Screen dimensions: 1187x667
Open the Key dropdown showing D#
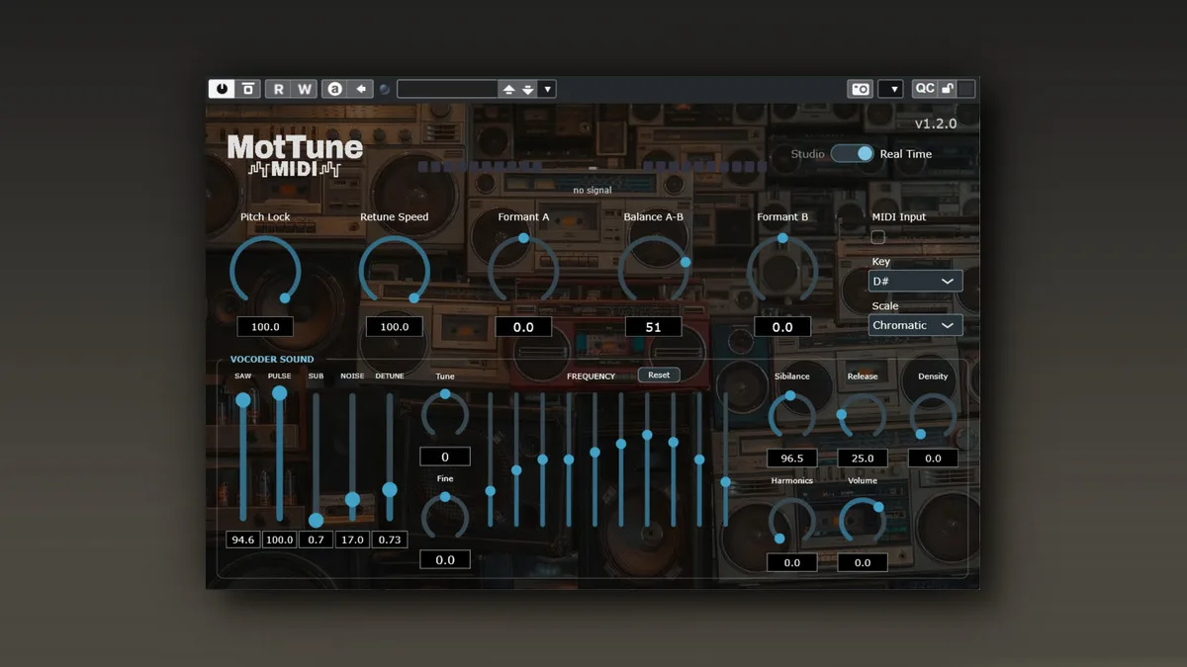pos(915,282)
